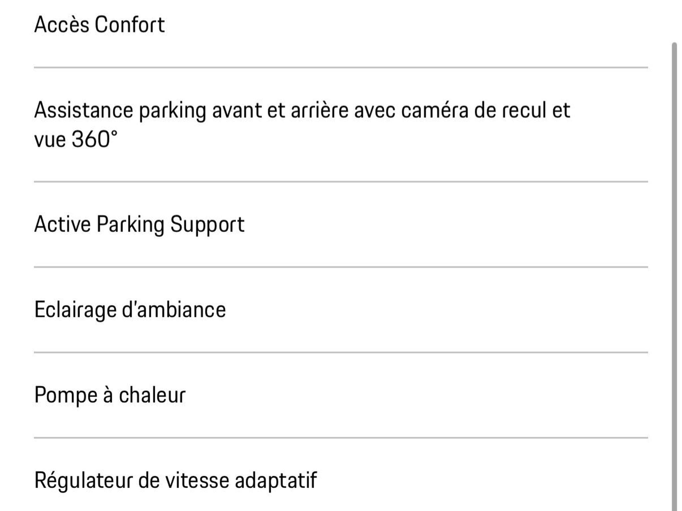The image size is (682, 511).
Task: Click the word 'Accès' at the top
Action: (62, 25)
